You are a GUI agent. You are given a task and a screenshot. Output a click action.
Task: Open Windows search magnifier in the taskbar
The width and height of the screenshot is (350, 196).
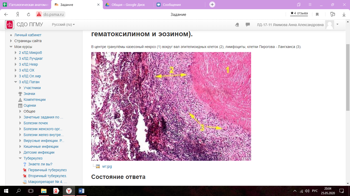click(18, 191)
